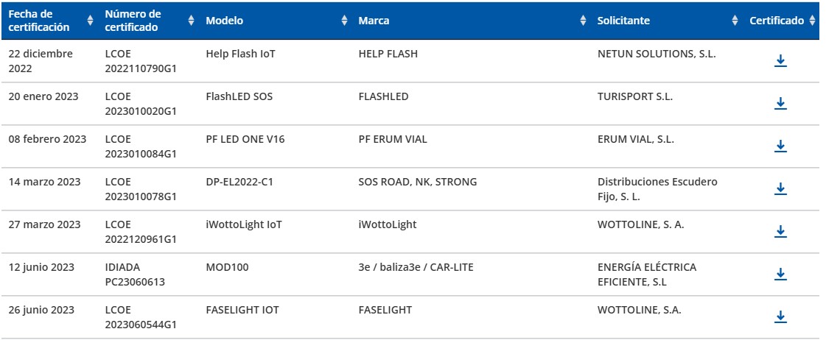The height and width of the screenshot is (340, 826).
Task: Toggle sort arrows next to Modelo
Action: (344, 21)
